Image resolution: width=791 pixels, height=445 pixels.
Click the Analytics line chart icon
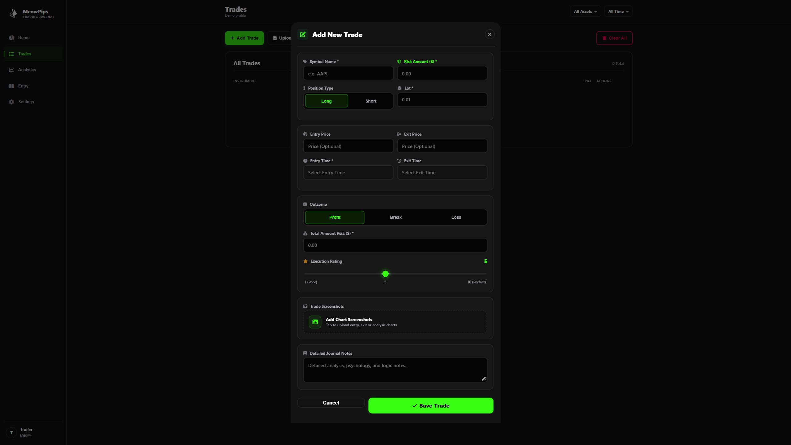tap(11, 70)
